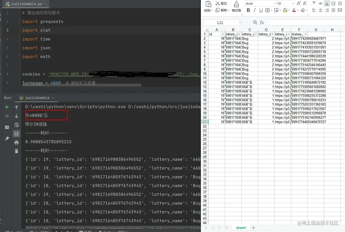Viewport: 345px width, 232px height.
Task: Click into the formula bar input
Action: pos(306,22)
